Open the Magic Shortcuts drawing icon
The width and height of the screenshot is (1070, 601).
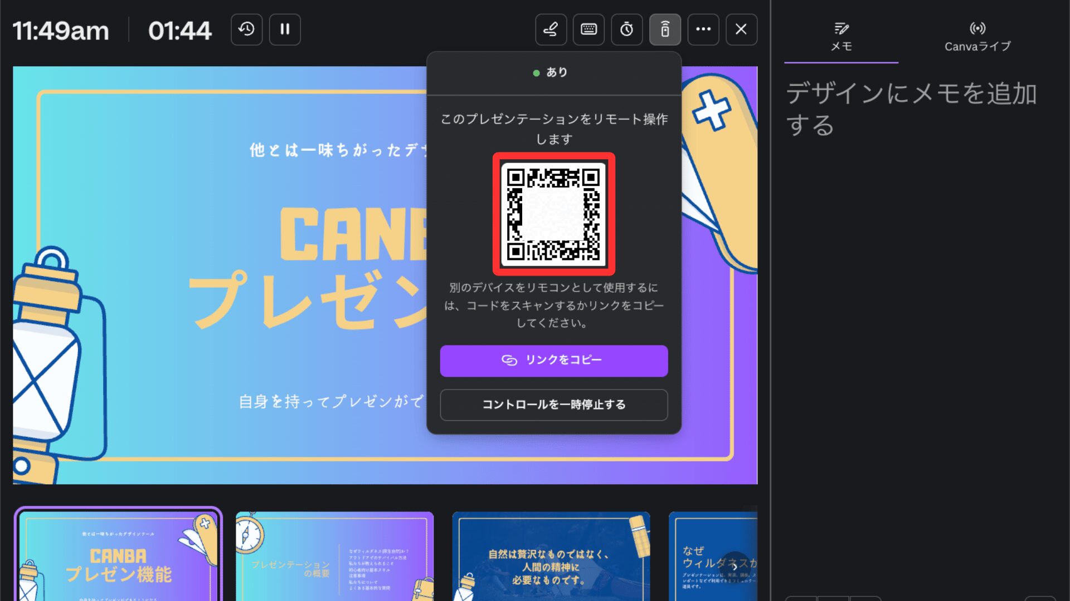click(x=551, y=29)
